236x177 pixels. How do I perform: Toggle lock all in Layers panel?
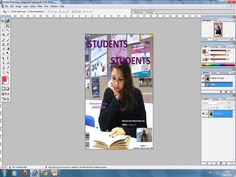(217, 107)
